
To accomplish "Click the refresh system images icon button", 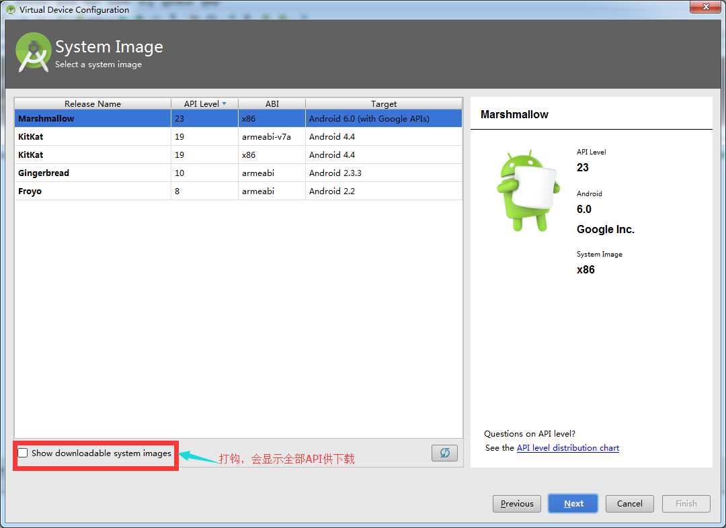I will pyautogui.click(x=444, y=453).
